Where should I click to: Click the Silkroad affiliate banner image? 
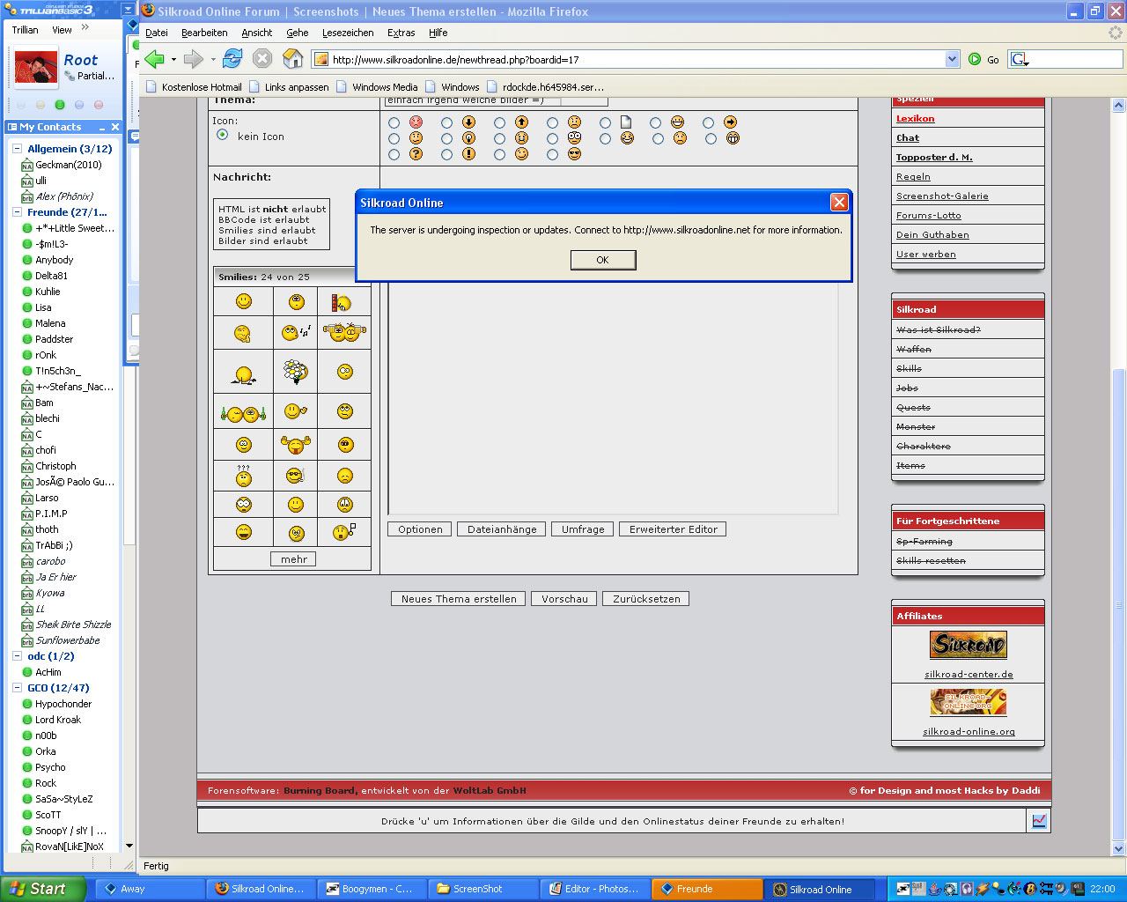tap(968, 646)
